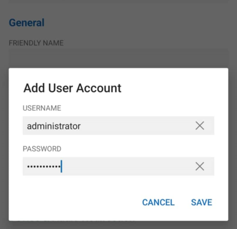Cancel the Add User Account dialog
Image resolution: width=237 pixels, height=229 pixels.
(158, 202)
